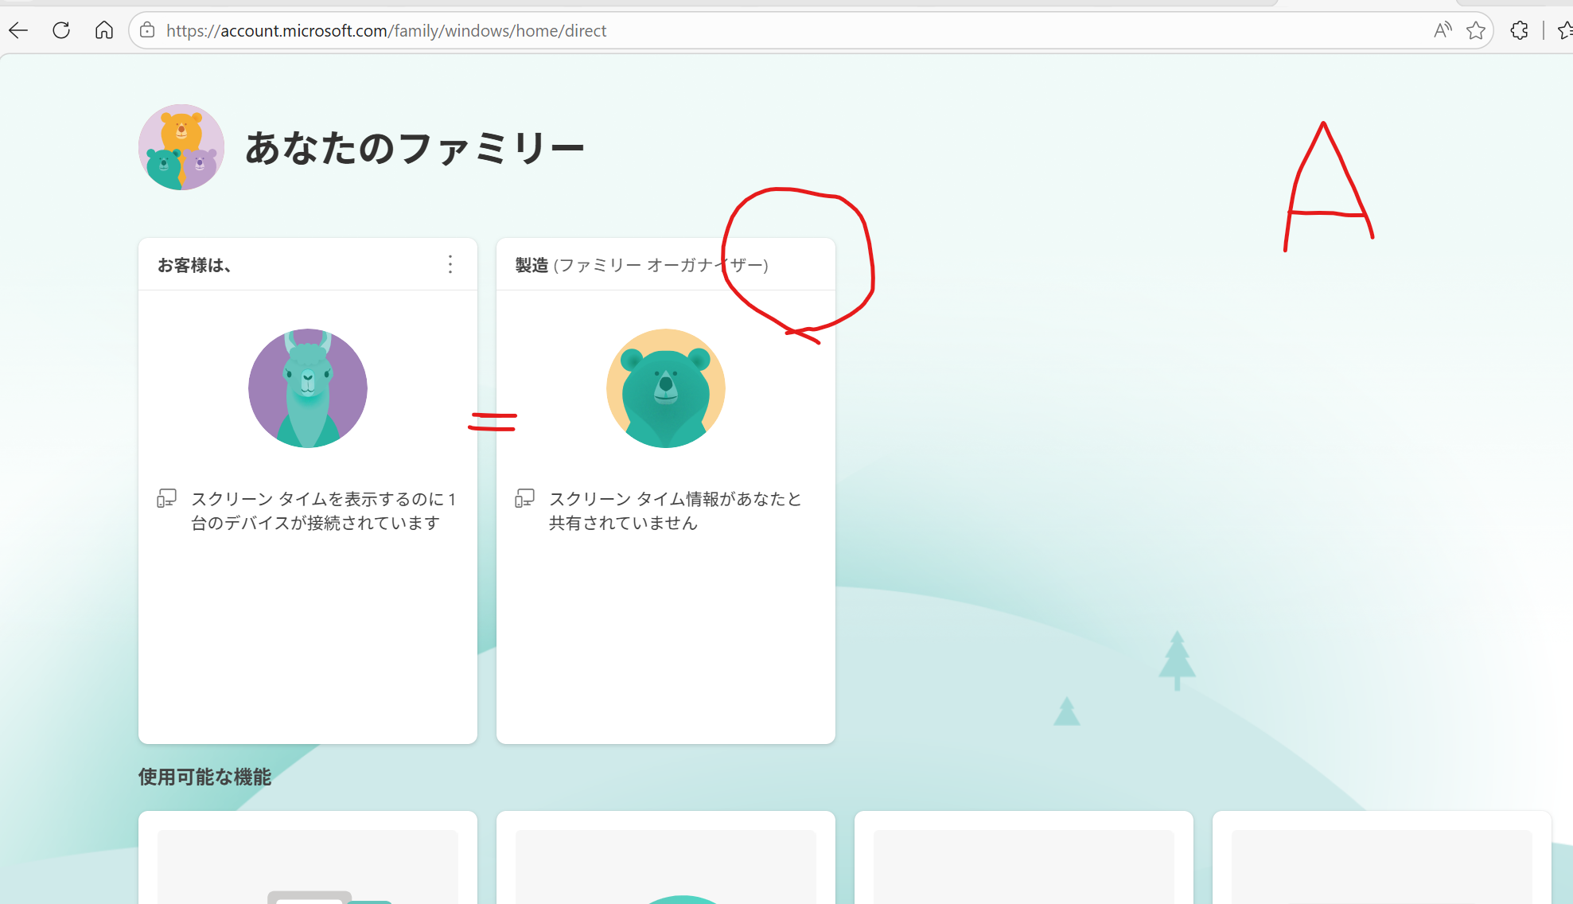Reload the page with refresh icon
1573x904 pixels.
pos(61,30)
